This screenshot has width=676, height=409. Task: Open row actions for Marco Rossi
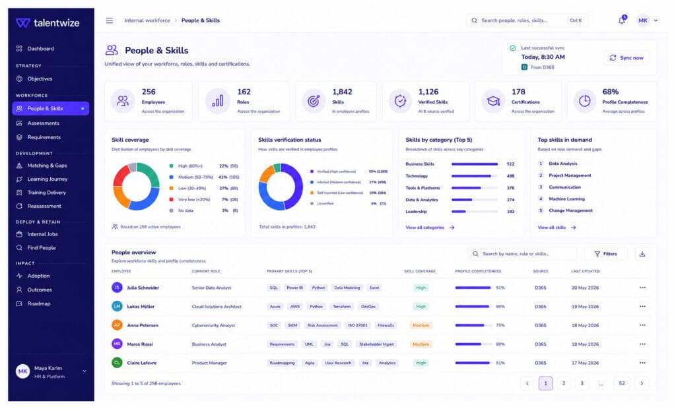point(642,344)
